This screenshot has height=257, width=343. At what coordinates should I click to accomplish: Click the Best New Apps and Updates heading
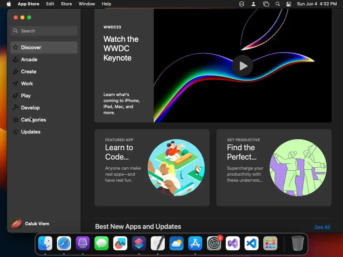tap(138, 227)
